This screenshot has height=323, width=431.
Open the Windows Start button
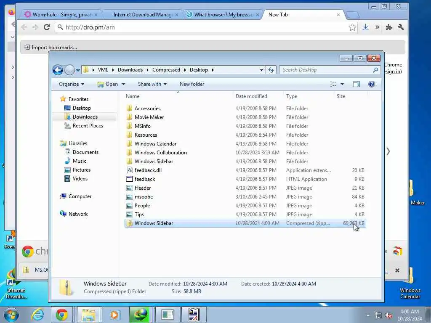click(x=11, y=315)
